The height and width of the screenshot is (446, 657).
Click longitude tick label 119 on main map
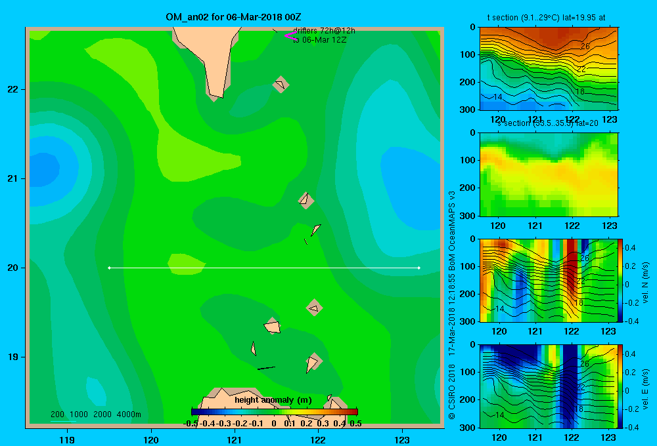coord(67,439)
